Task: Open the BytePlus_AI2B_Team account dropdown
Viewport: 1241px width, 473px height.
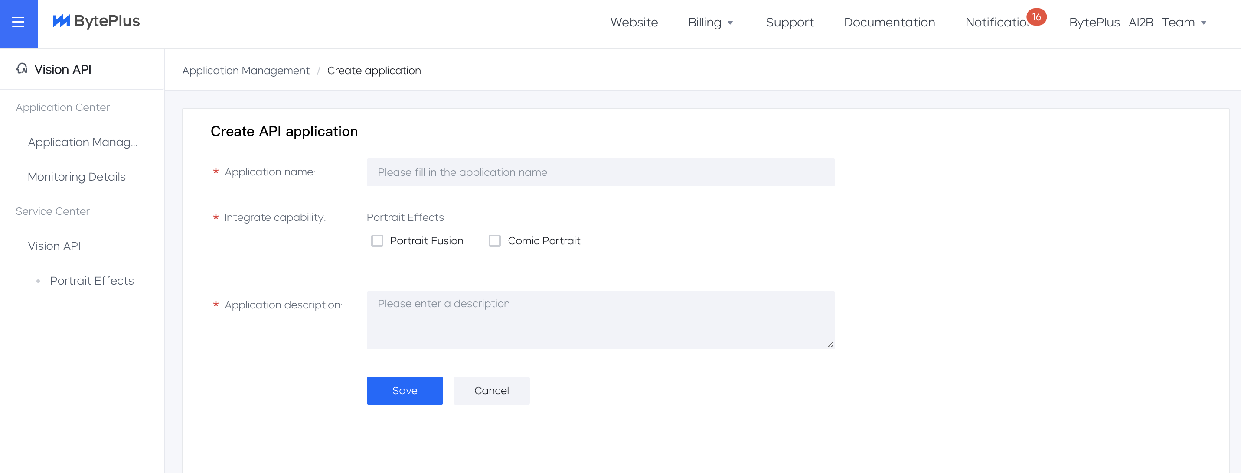Action: coord(1137,23)
